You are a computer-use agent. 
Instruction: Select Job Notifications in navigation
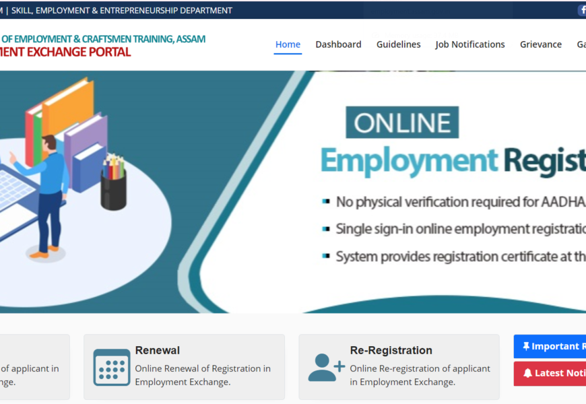[469, 44]
